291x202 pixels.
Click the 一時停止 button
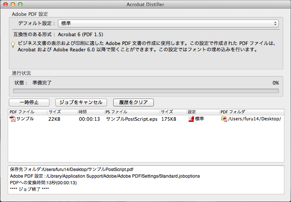(x=29, y=102)
